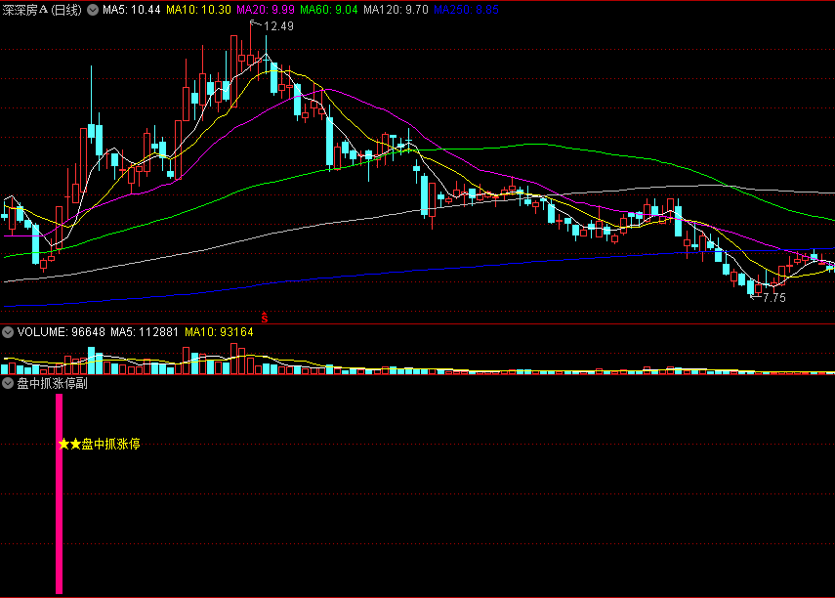Image resolution: width=835 pixels, height=598 pixels.
Task: Click the volume MA10: 93164 label
Action: point(219,332)
